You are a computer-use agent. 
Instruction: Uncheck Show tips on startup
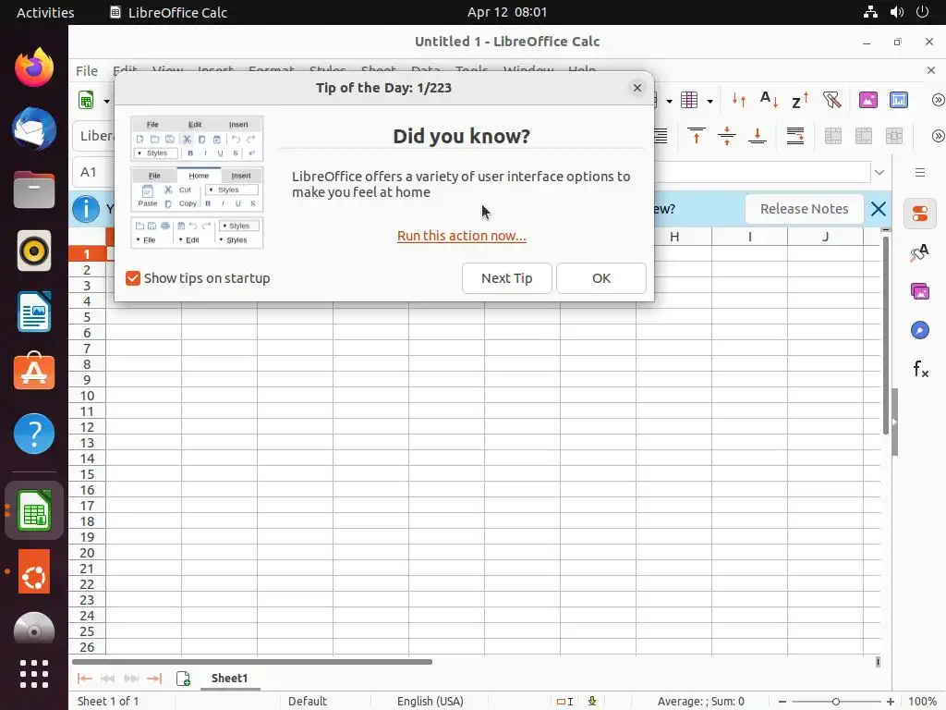(133, 277)
